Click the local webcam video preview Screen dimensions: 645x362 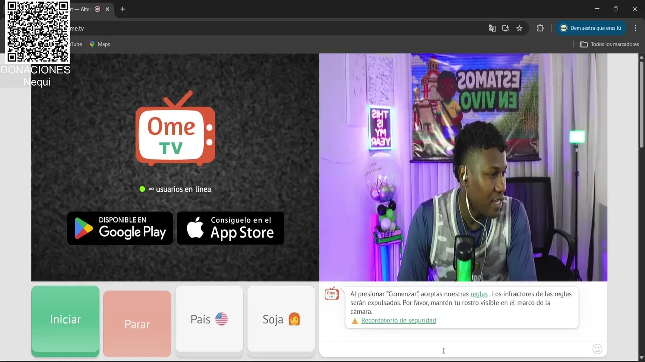(x=463, y=167)
